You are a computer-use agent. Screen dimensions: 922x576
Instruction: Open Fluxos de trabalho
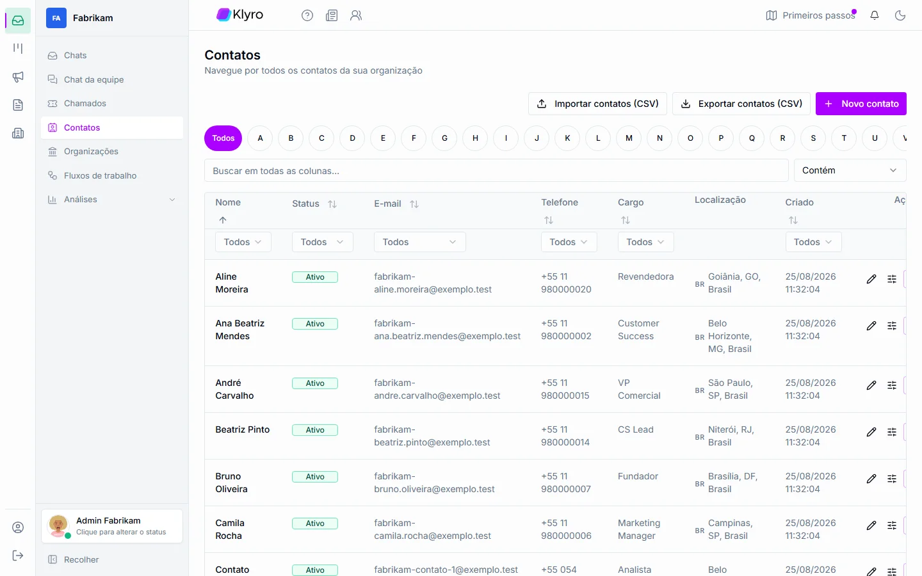pyautogui.click(x=112, y=175)
